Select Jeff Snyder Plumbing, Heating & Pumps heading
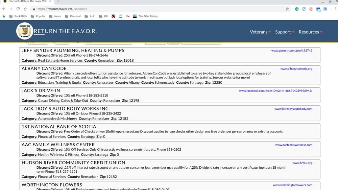This screenshot has width=338, height=190. (x=73, y=50)
